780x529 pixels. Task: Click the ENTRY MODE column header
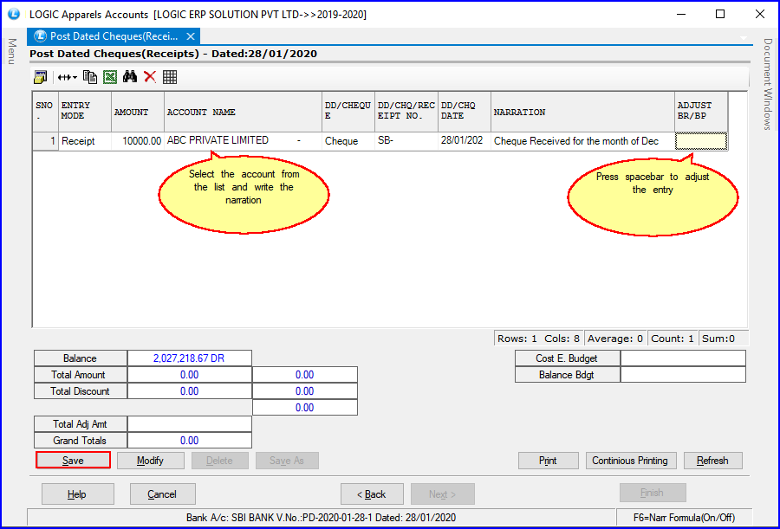(85, 112)
